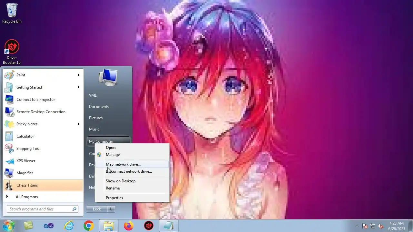Launch the Calculator program

(43, 136)
